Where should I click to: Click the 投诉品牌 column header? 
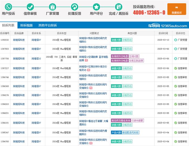[19, 33]
